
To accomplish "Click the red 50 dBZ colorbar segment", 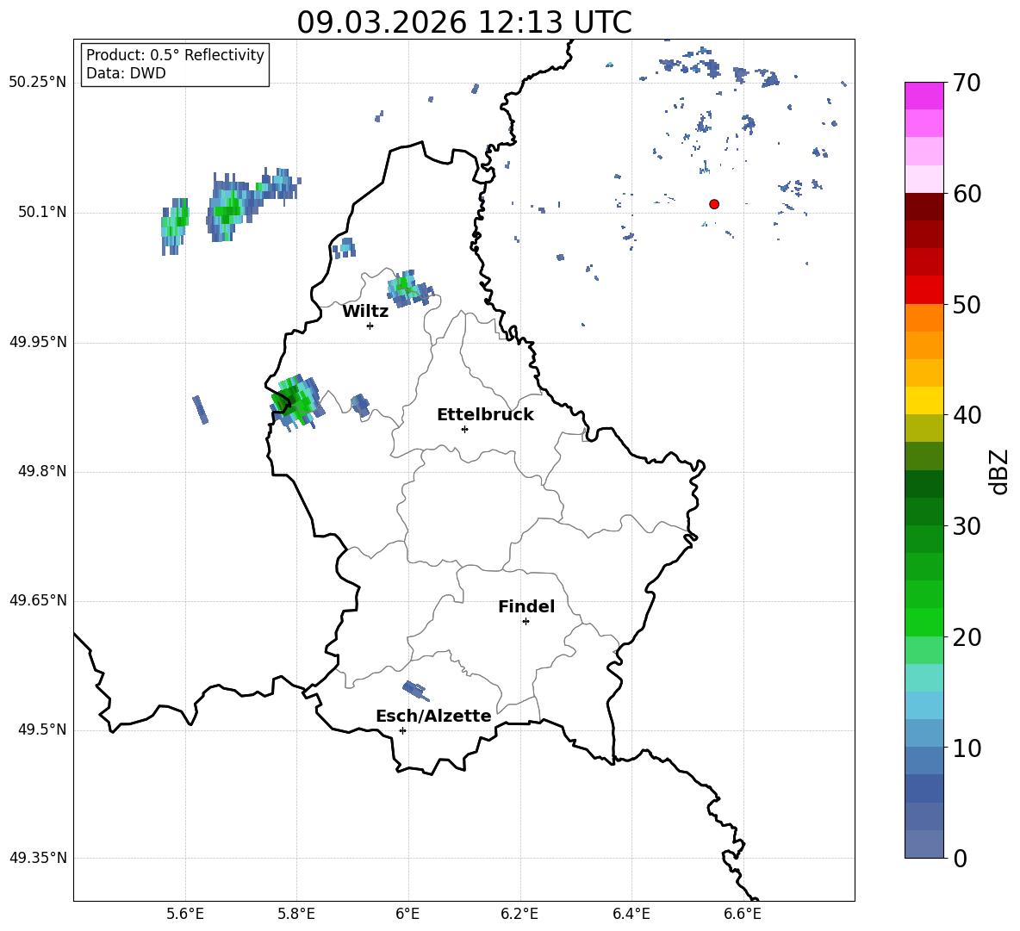I will 924,290.
